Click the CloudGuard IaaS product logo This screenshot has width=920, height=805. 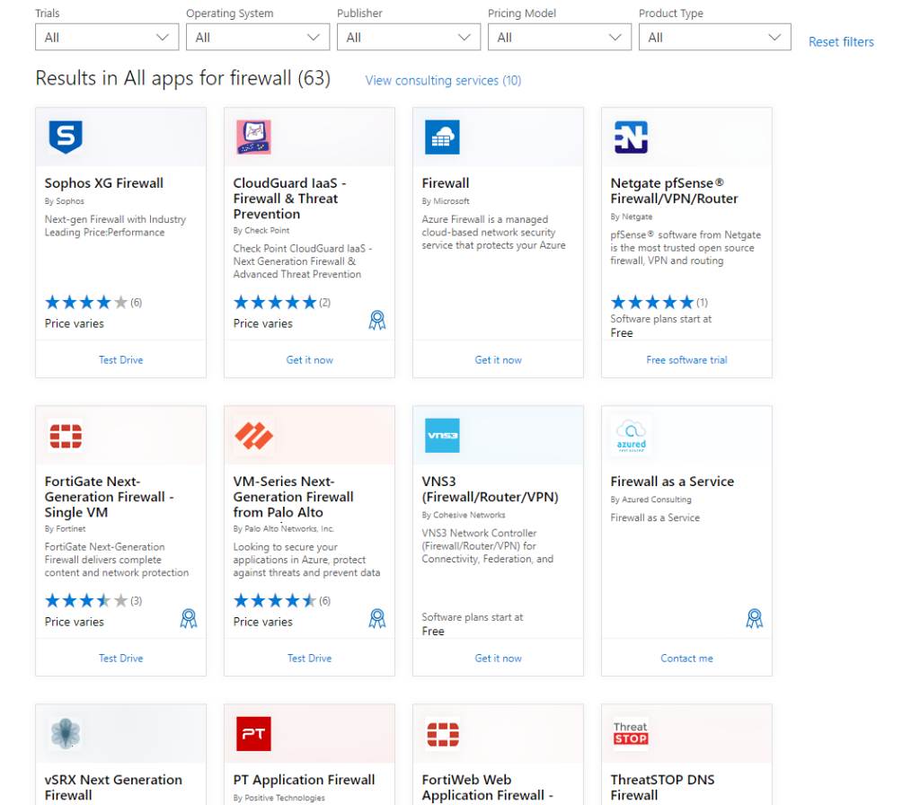[253, 137]
